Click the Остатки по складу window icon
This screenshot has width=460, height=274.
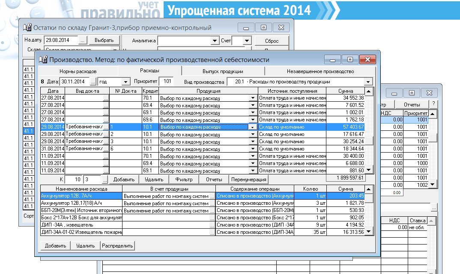(x=27, y=28)
